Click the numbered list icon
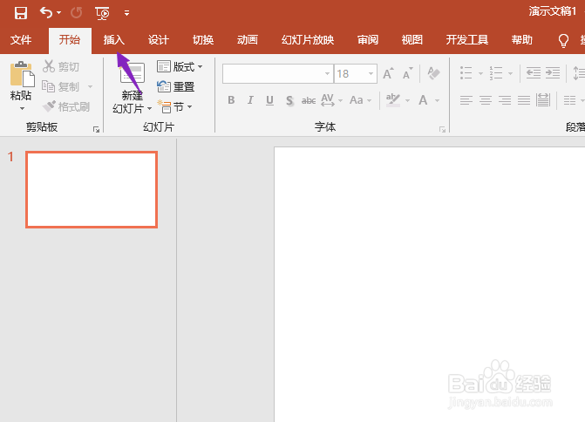The height and width of the screenshot is (422, 585). click(x=496, y=73)
